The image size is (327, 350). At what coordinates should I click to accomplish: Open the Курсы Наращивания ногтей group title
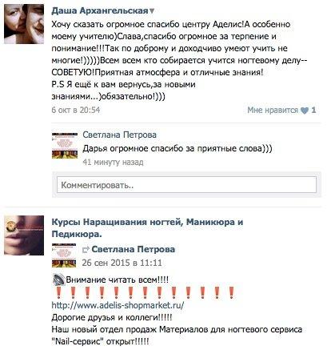tap(147, 228)
